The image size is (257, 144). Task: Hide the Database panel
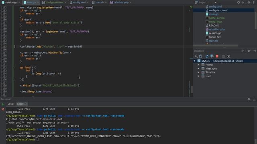pos(254,51)
